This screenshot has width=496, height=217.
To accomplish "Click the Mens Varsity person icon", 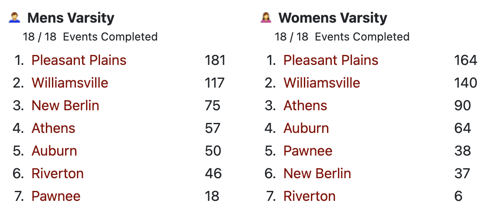I will click(x=14, y=18).
